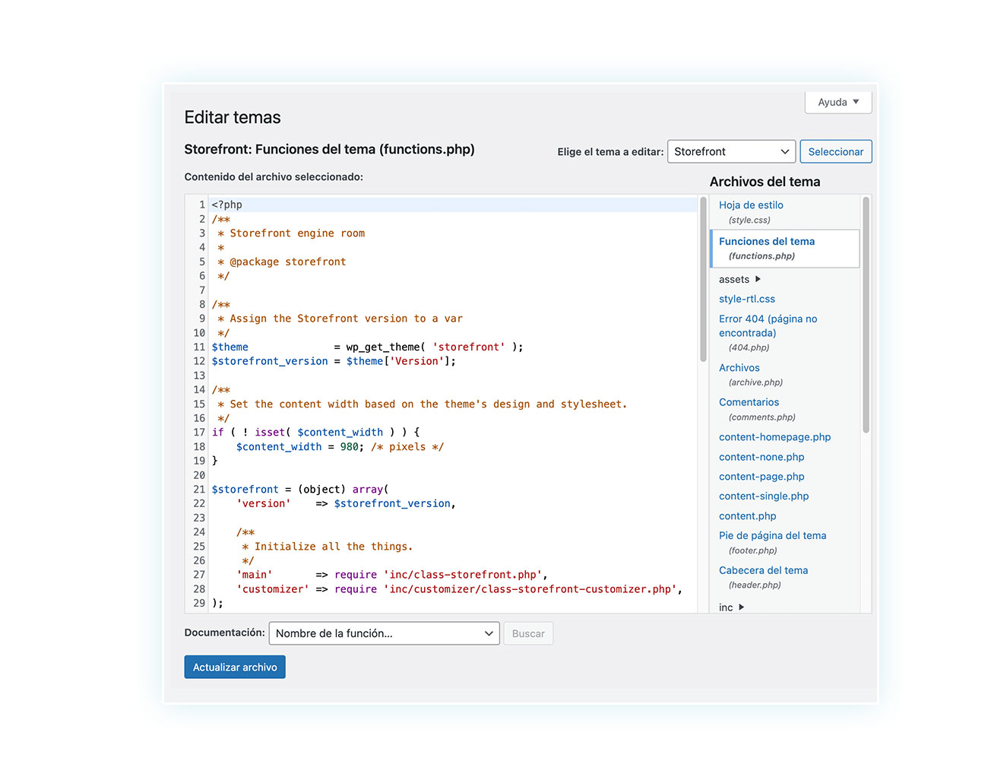Click line 9 Assign the Storefront version comment

click(x=340, y=319)
